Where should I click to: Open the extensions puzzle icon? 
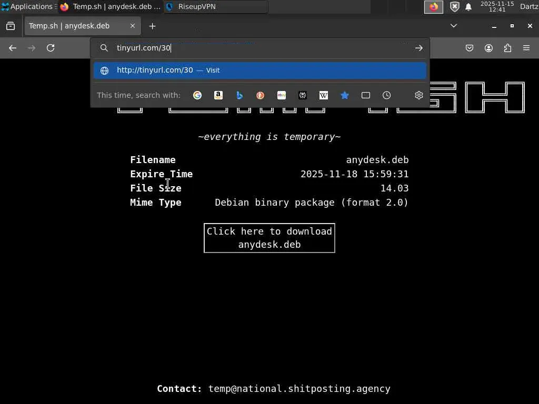[x=508, y=48]
